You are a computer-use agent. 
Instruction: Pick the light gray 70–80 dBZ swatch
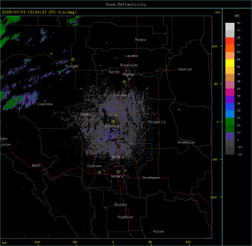pyautogui.click(x=230, y=27)
